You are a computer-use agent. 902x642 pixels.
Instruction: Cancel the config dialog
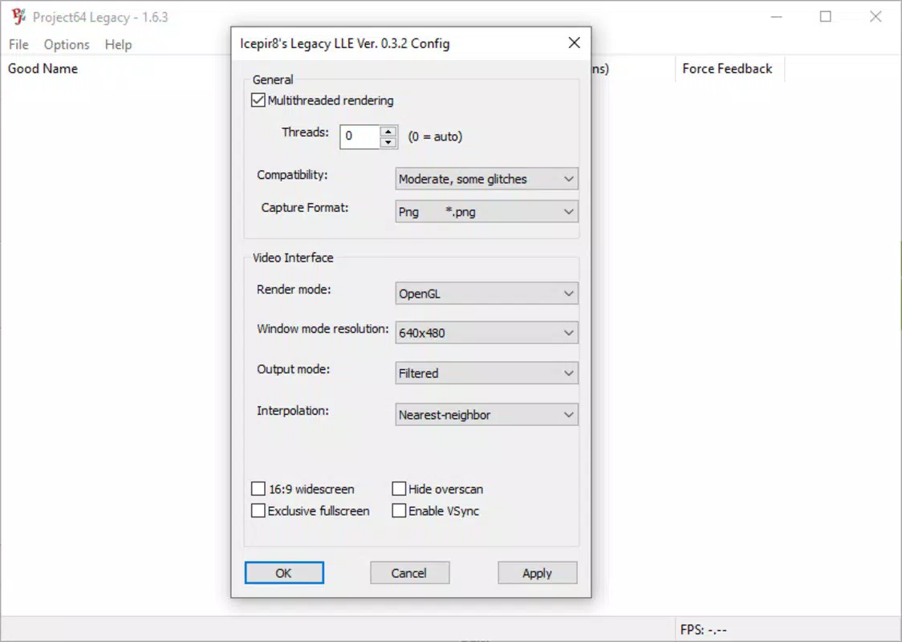tap(409, 573)
